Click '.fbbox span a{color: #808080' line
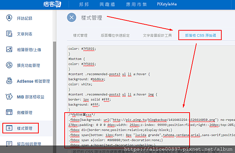 116,140
